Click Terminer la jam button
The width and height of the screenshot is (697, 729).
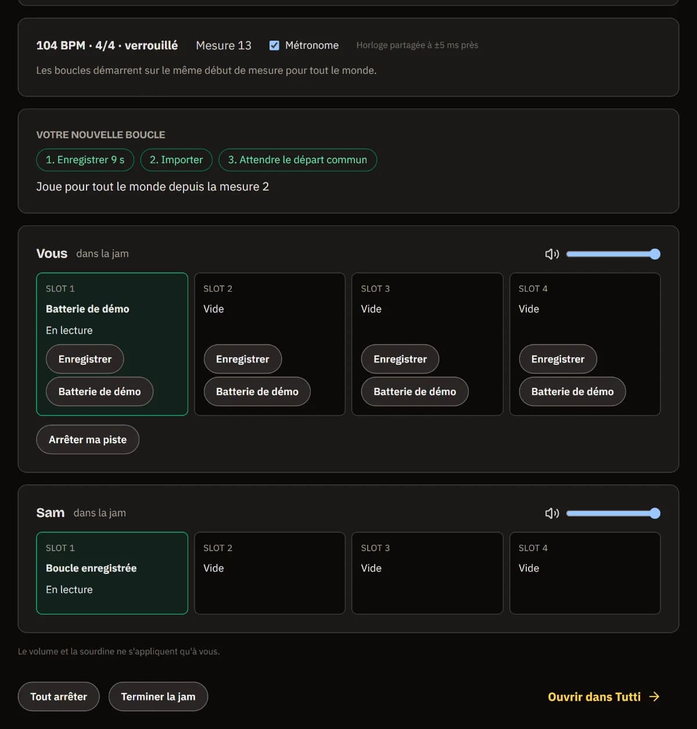coord(158,696)
